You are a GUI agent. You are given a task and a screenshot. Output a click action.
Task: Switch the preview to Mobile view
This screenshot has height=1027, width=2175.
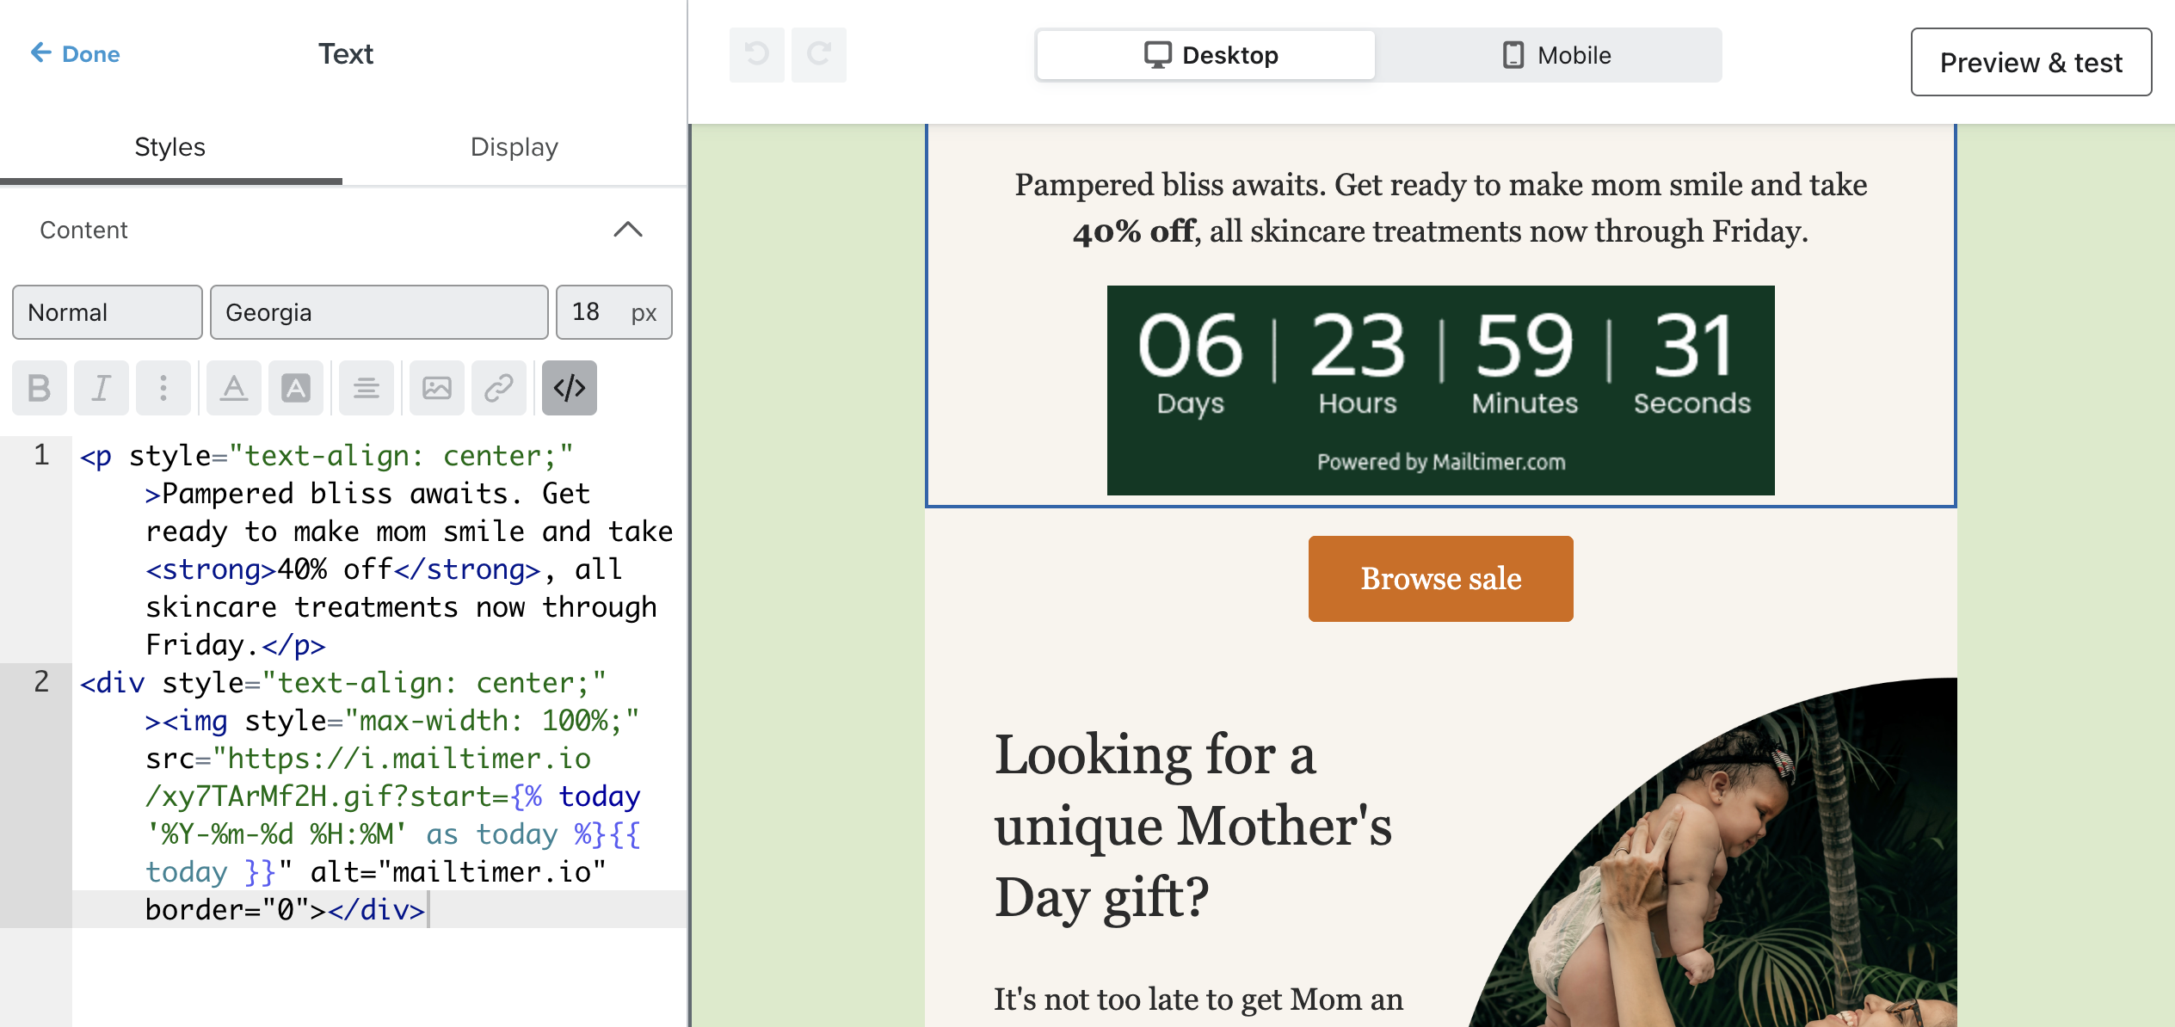[1554, 54]
